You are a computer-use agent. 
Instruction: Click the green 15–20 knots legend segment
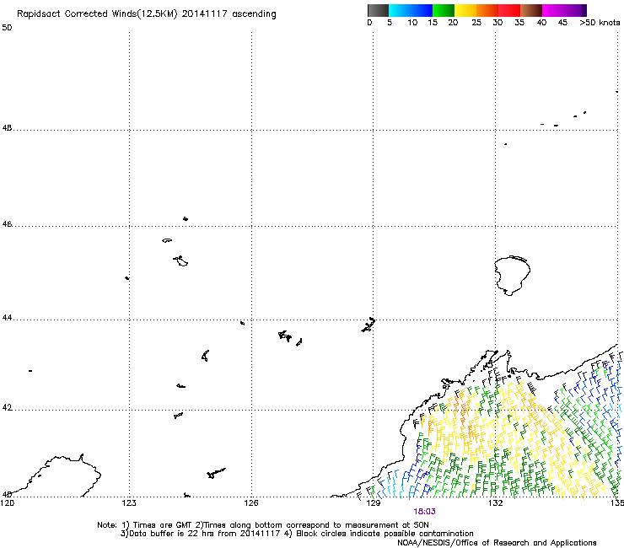444,10
